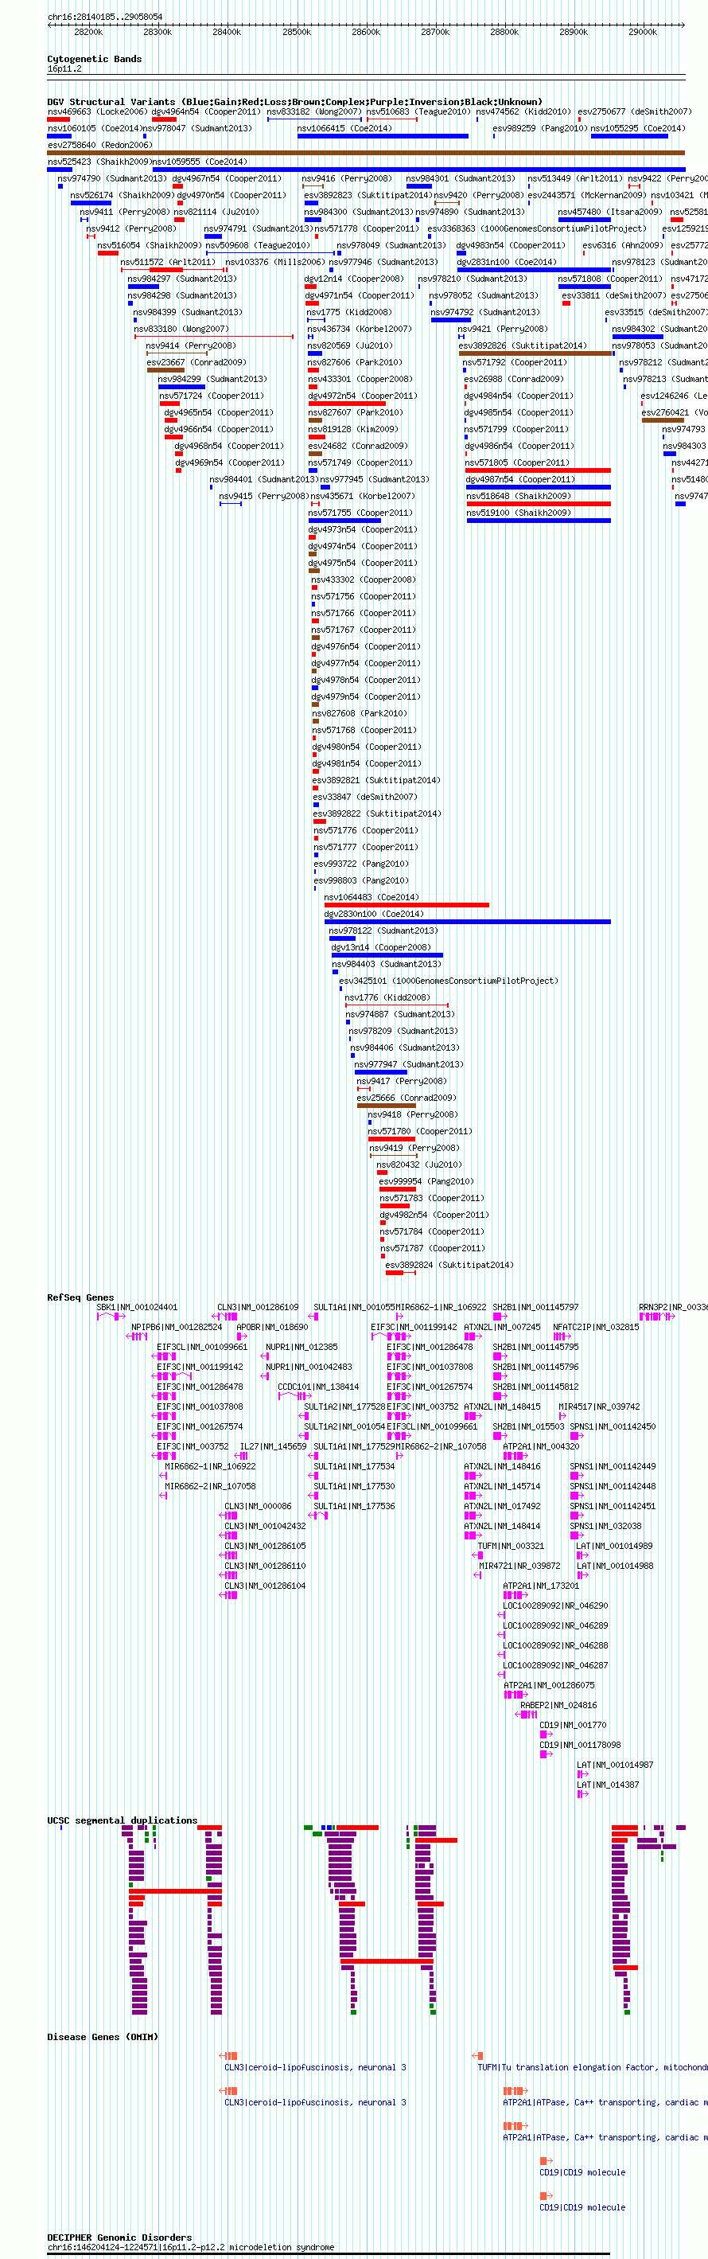Click the red bar under nsv1064483 (Coe2014)
Screen dimensions: 708x2259
(407, 905)
